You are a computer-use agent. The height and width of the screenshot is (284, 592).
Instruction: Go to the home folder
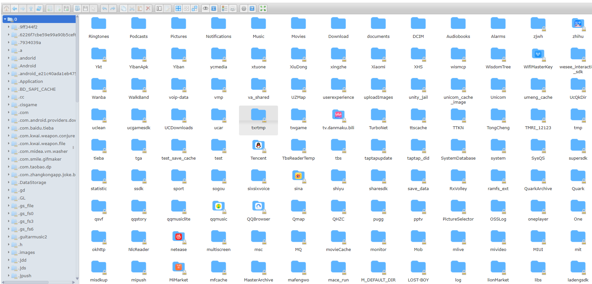(x=6, y=8)
